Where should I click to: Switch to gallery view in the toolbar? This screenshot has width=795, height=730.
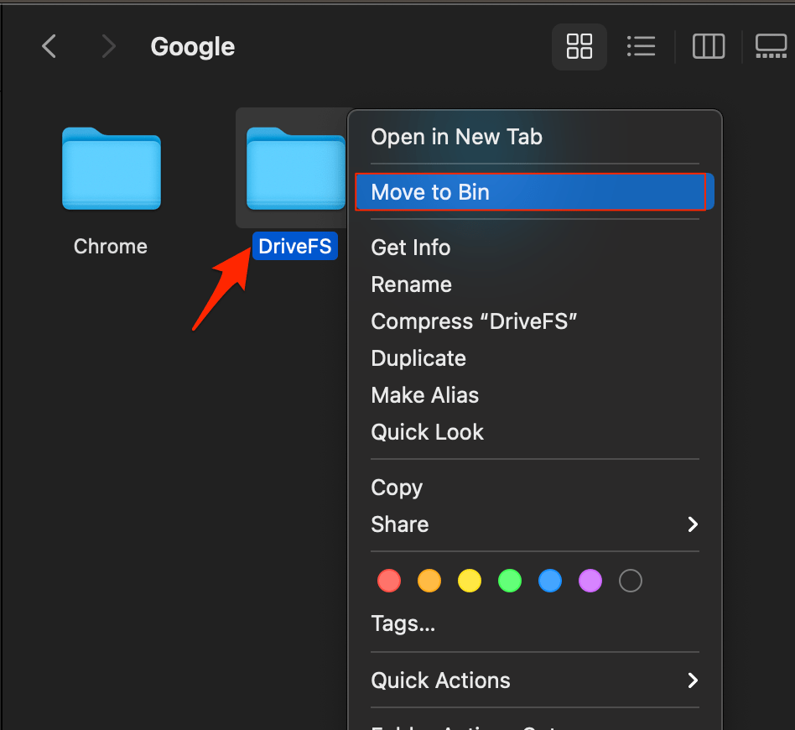point(772,46)
